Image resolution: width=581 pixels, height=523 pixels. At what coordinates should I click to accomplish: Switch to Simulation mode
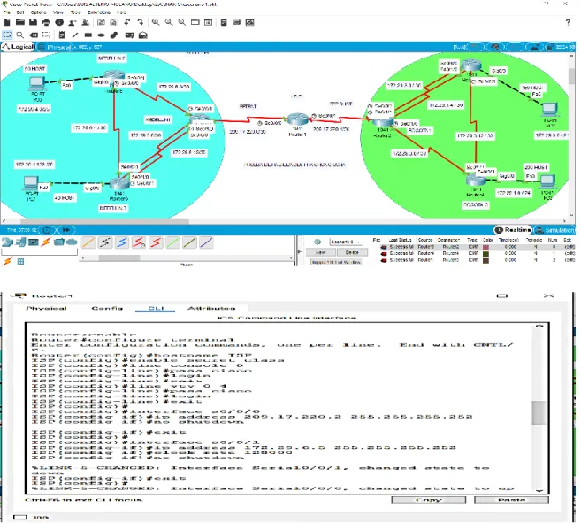554,230
